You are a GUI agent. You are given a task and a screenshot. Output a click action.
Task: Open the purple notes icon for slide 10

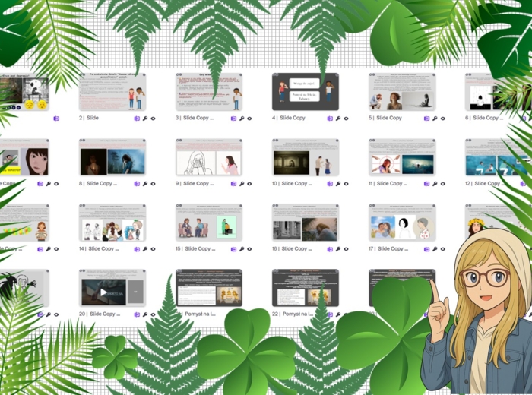330,184
